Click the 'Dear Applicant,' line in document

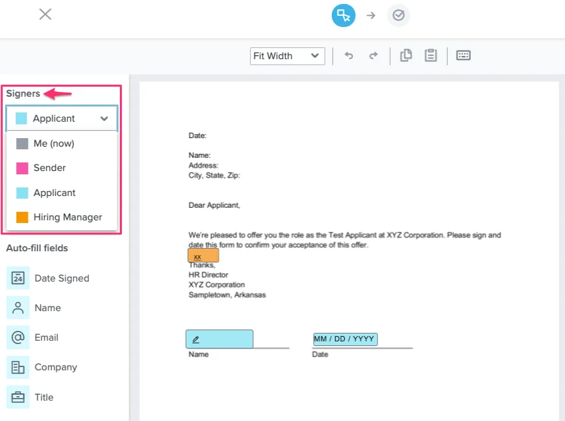(214, 205)
